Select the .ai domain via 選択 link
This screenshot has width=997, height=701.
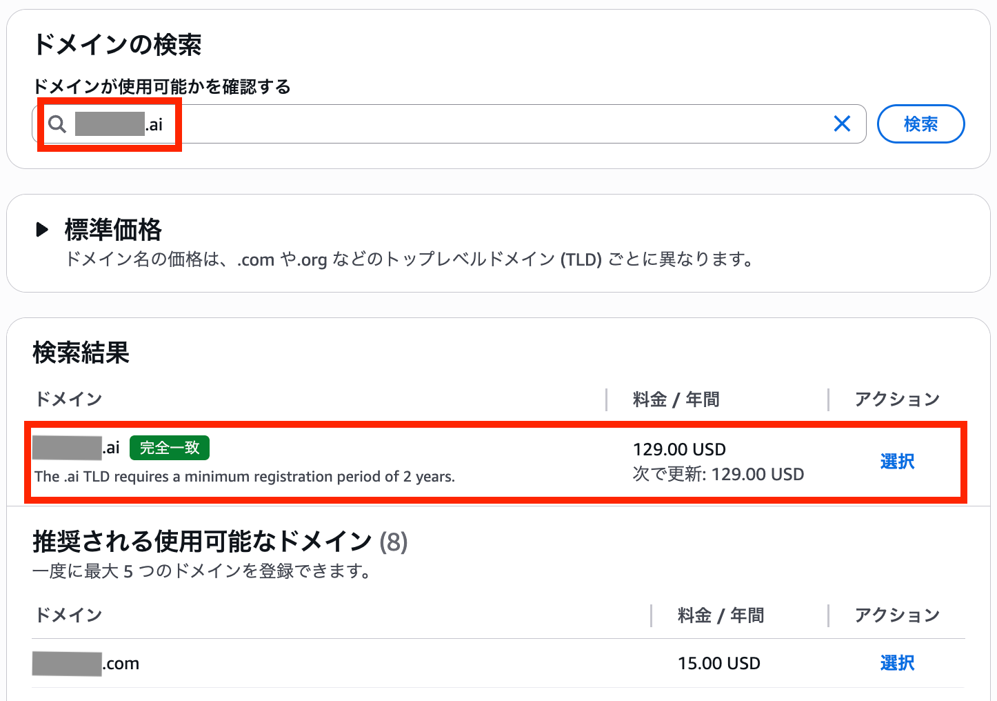point(897,462)
